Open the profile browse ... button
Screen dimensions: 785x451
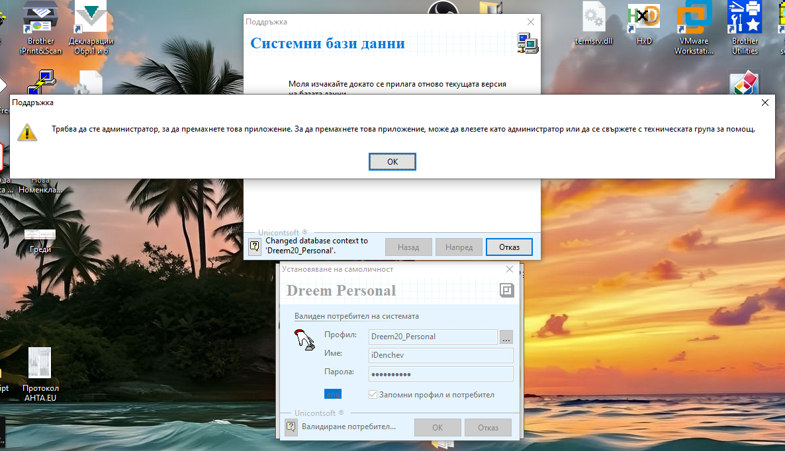tap(506, 337)
